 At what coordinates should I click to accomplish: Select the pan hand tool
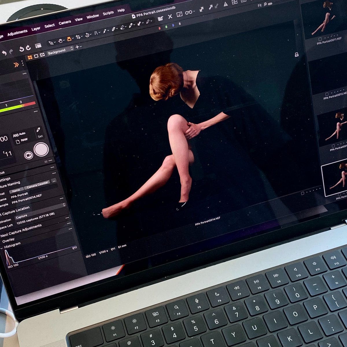(x=60, y=41)
